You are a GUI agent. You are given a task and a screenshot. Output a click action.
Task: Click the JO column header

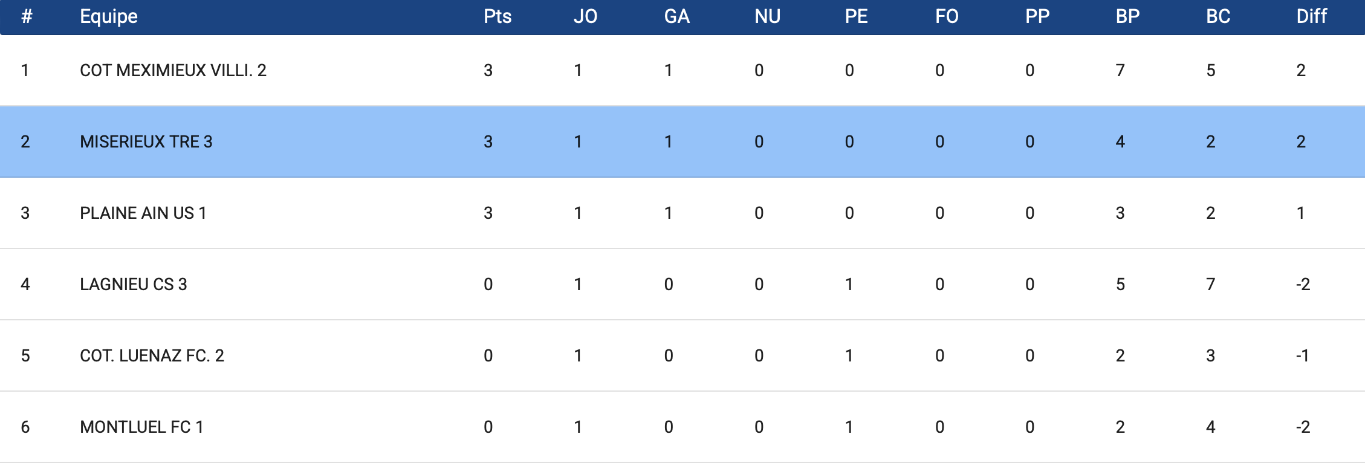click(585, 16)
